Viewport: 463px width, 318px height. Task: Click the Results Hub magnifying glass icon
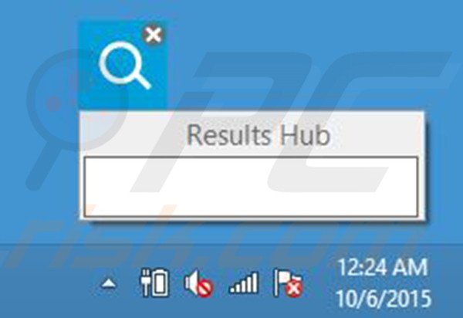click(x=124, y=65)
